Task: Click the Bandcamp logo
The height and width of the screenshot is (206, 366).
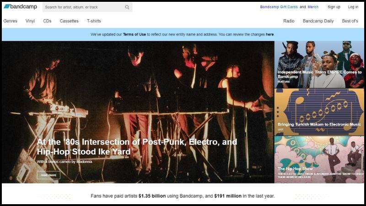Action: [x=21, y=7]
